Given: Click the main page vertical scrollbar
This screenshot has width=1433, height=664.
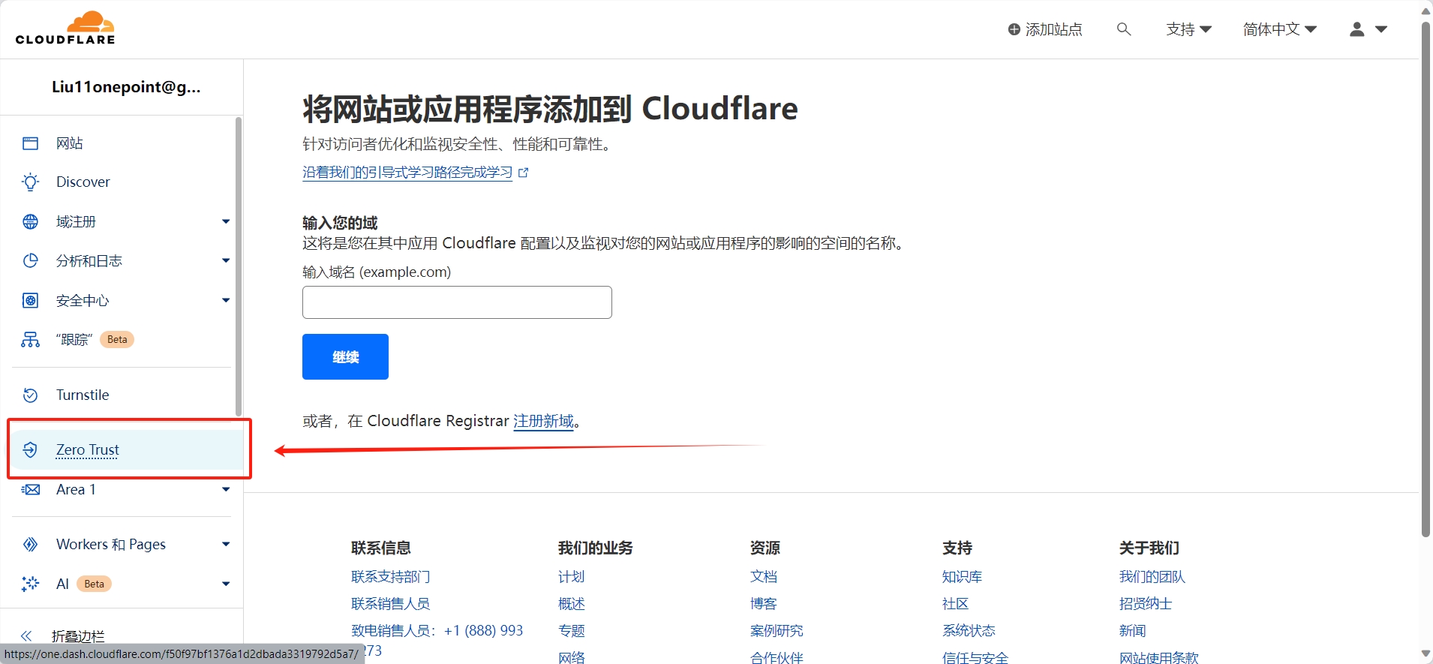Looking at the screenshot, I should [x=1425, y=278].
